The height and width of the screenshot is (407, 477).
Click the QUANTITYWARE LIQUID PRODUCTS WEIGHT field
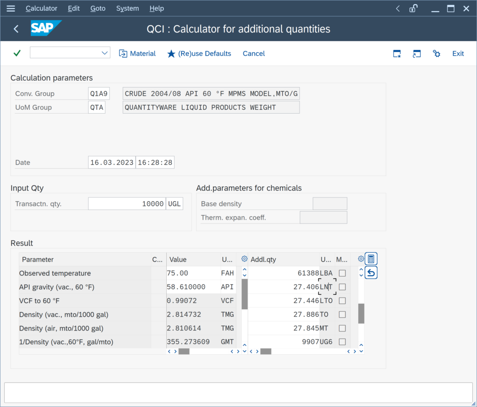click(211, 108)
